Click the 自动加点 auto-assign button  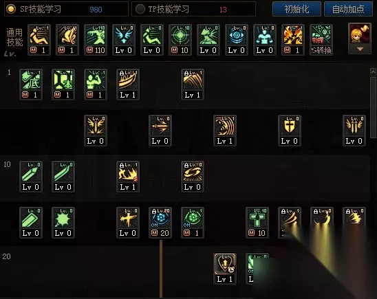click(x=348, y=9)
